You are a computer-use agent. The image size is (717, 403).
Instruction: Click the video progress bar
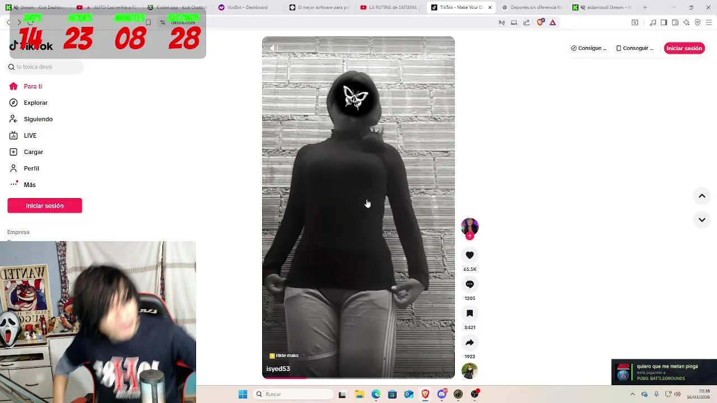(x=358, y=378)
